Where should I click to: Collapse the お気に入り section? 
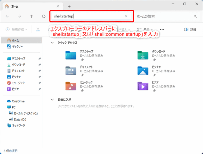52,100
